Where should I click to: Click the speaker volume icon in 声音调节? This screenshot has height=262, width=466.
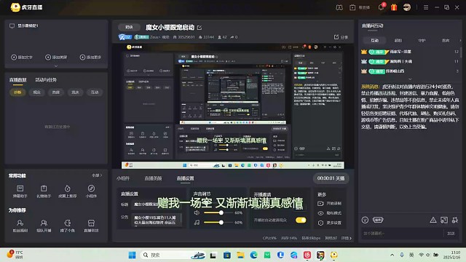pyautogui.click(x=197, y=213)
